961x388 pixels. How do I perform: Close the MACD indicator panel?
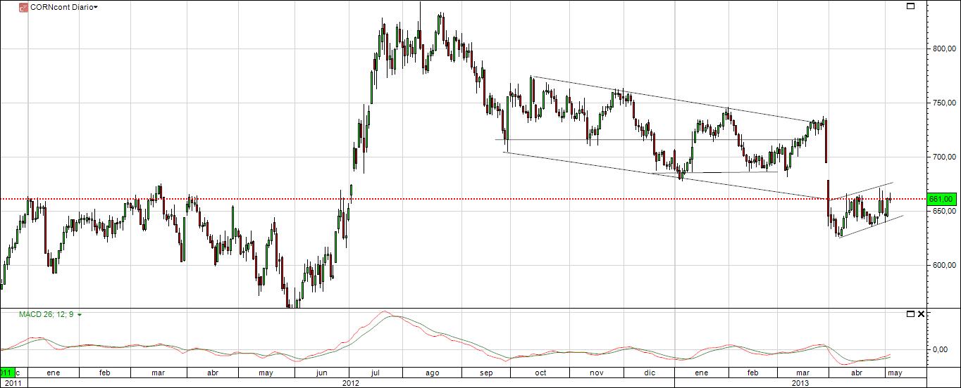point(920,313)
